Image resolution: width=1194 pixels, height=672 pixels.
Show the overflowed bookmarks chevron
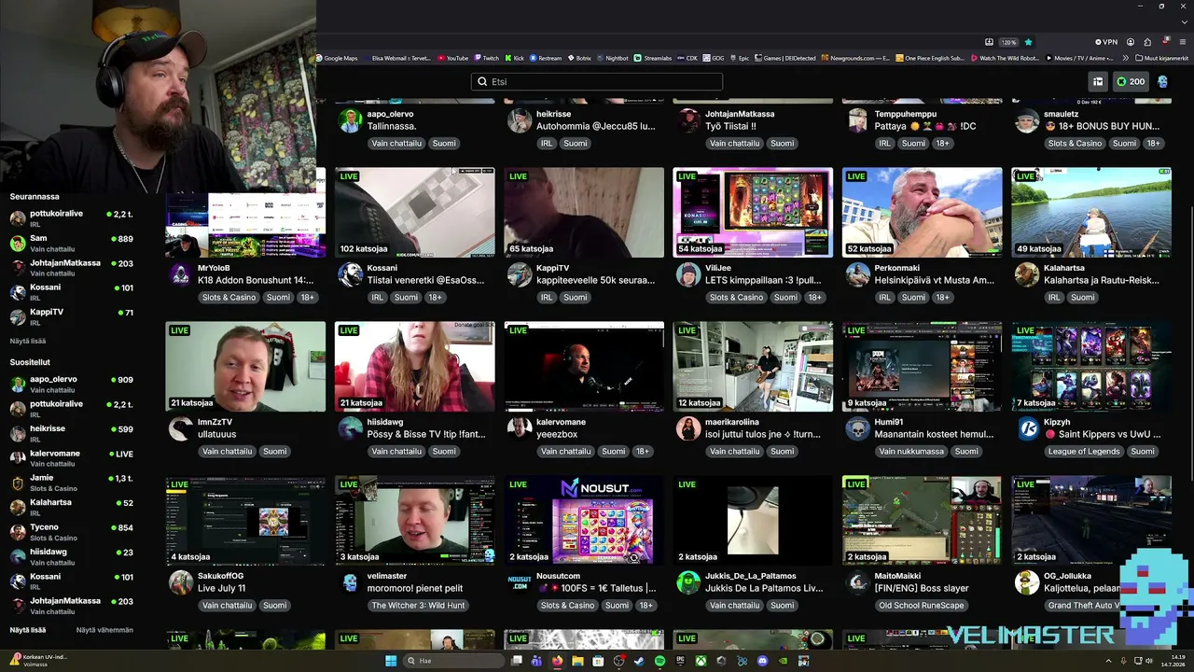point(1124,58)
